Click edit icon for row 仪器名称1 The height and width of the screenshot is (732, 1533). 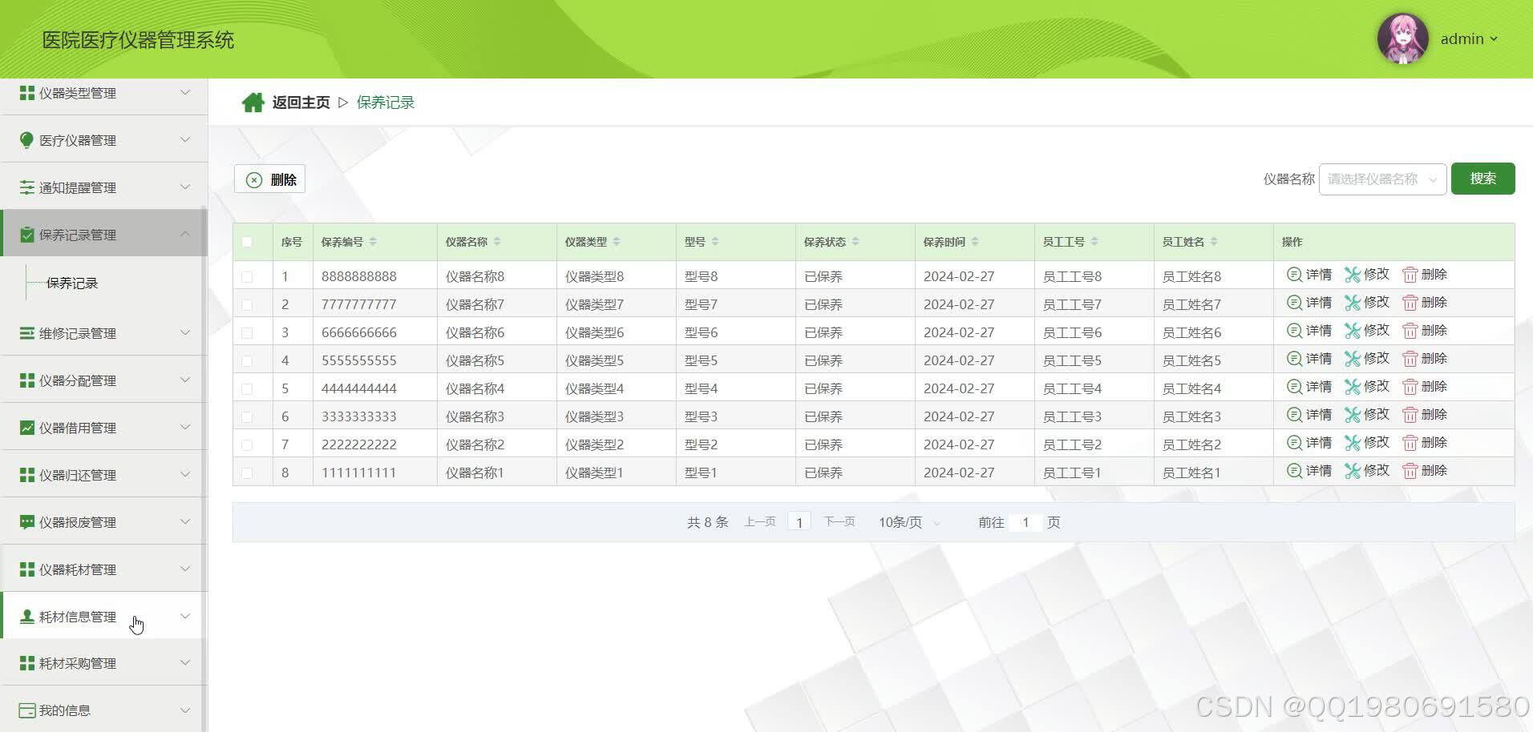1352,471
